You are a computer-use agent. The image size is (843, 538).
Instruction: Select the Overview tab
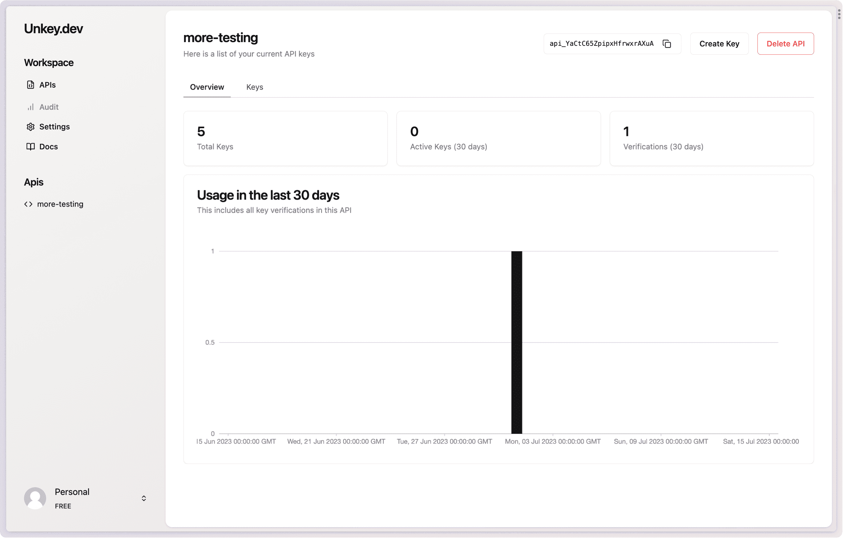point(207,87)
